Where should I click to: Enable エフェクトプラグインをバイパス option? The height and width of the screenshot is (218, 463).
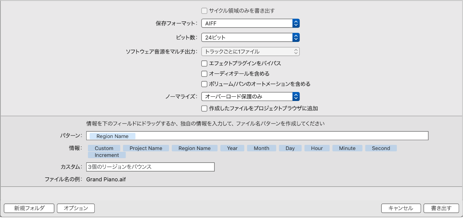[205, 63]
